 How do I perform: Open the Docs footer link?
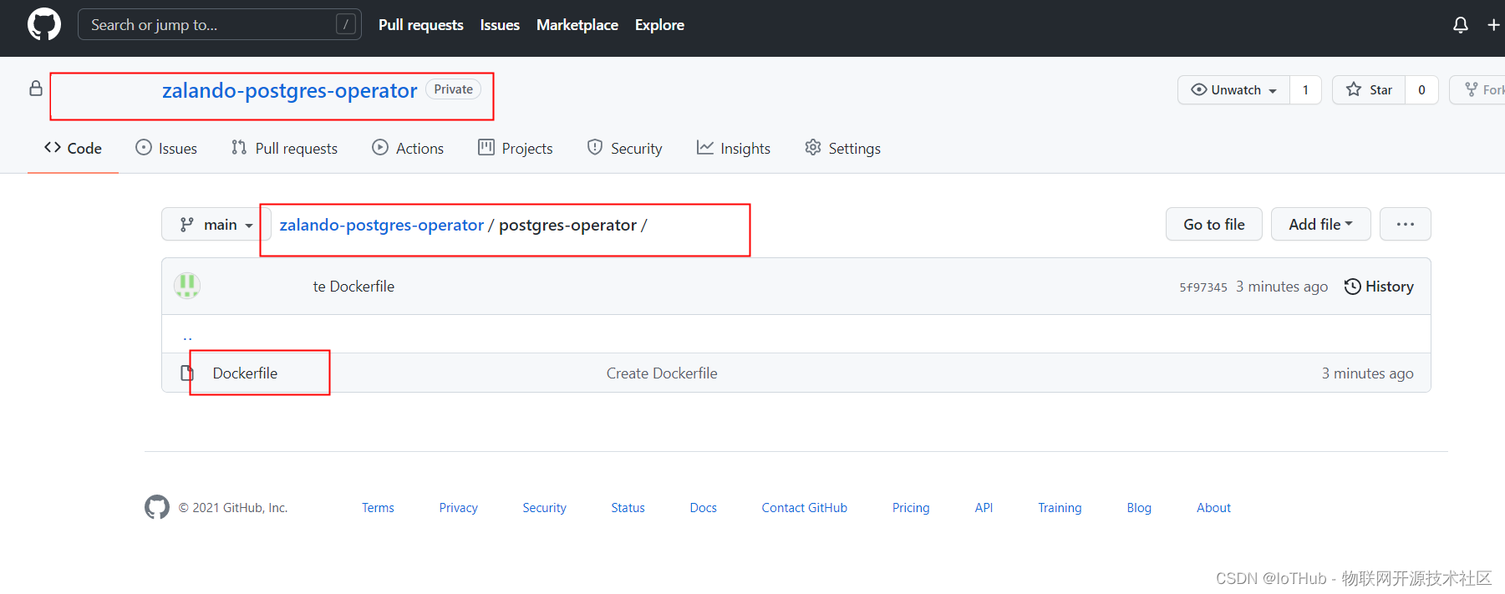(703, 508)
